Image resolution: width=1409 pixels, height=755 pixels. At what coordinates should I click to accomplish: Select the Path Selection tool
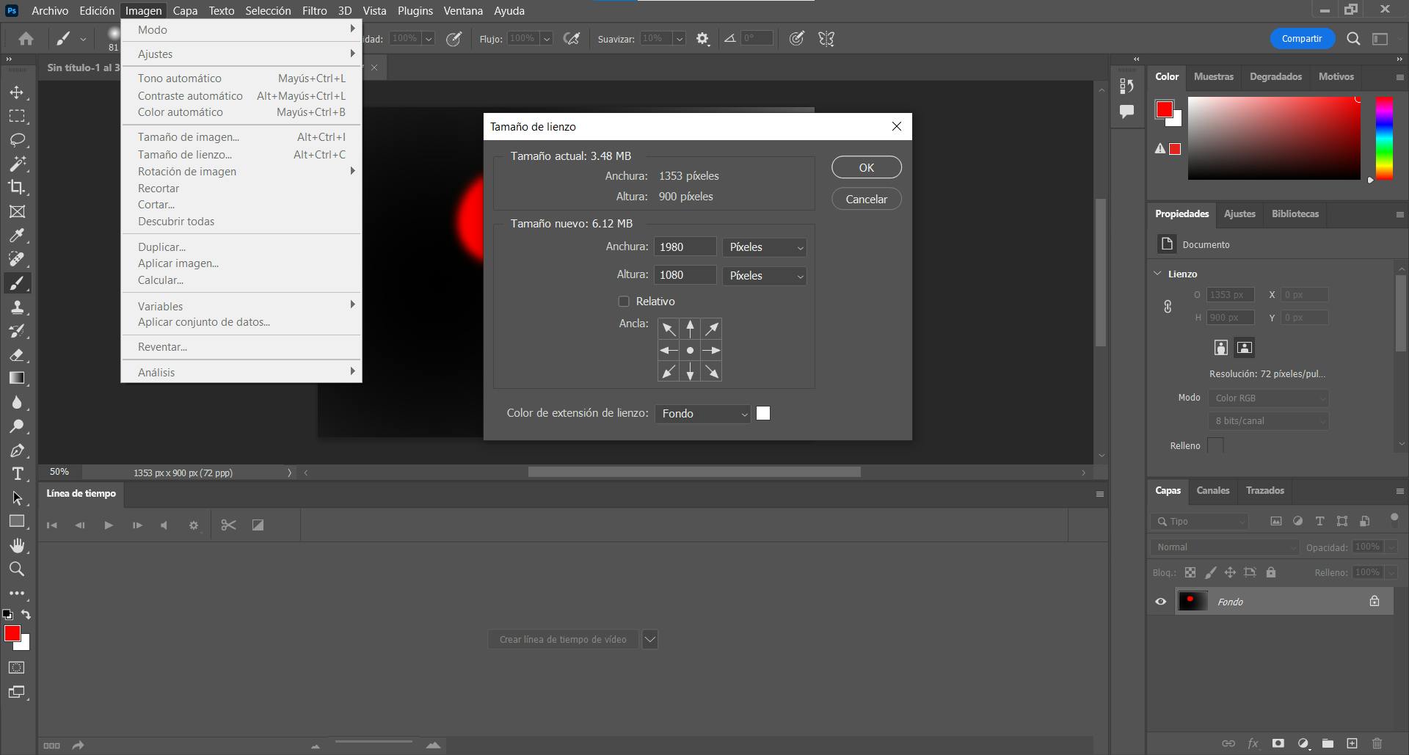17,498
